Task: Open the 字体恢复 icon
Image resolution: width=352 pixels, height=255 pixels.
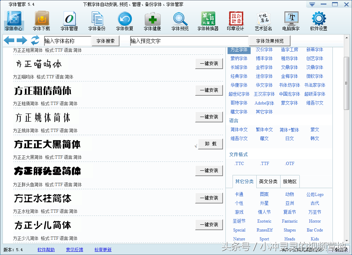Action: [x=124, y=21]
